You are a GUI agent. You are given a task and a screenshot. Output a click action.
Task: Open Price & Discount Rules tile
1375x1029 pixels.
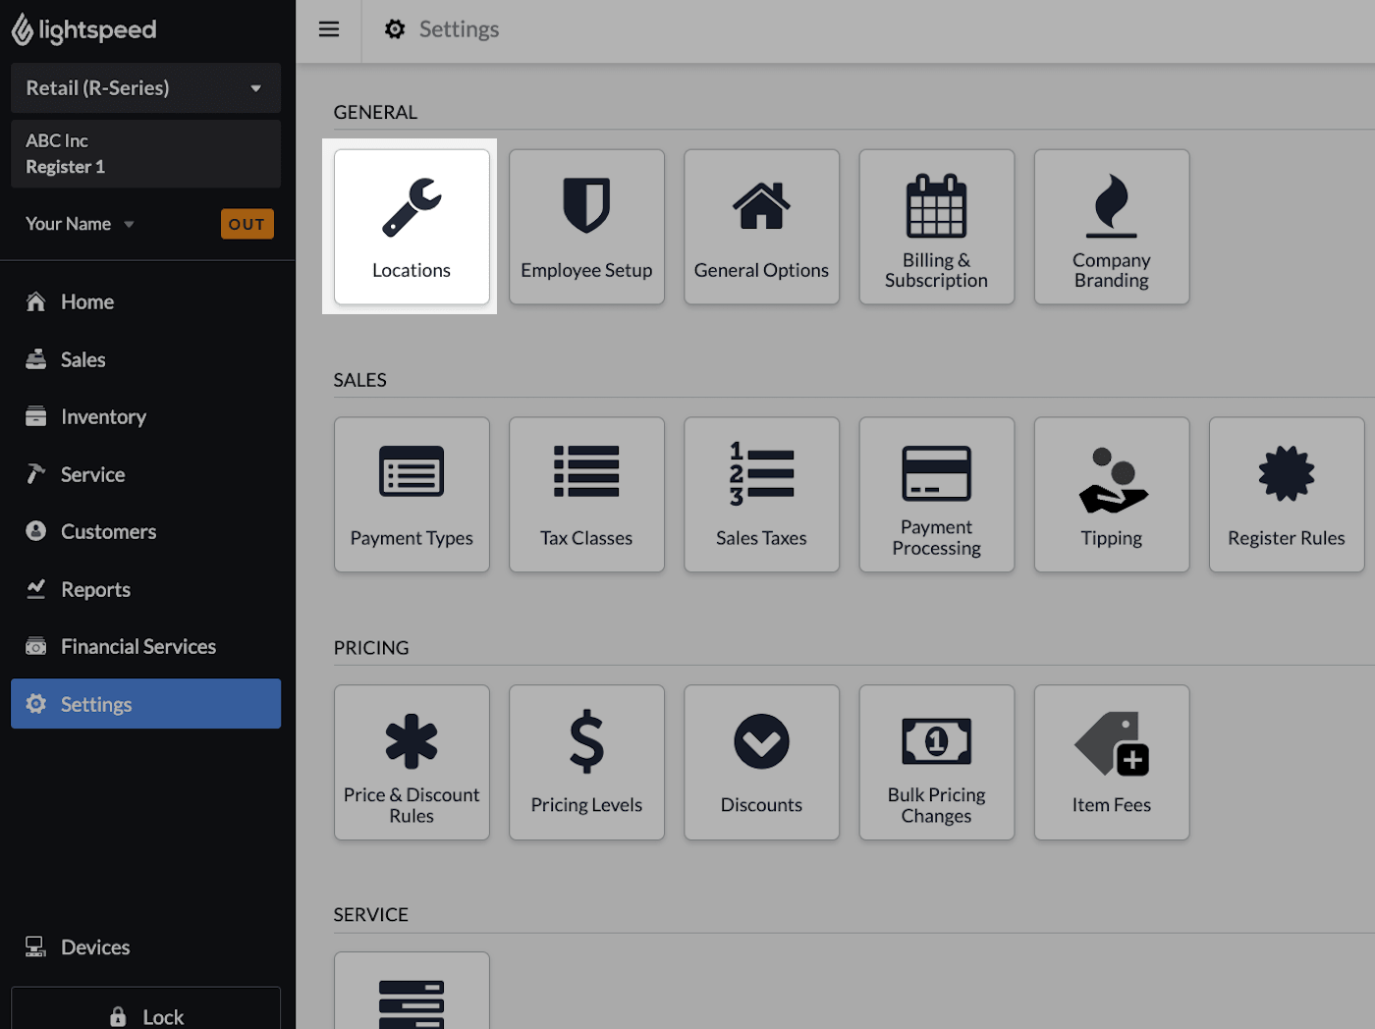tap(412, 762)
